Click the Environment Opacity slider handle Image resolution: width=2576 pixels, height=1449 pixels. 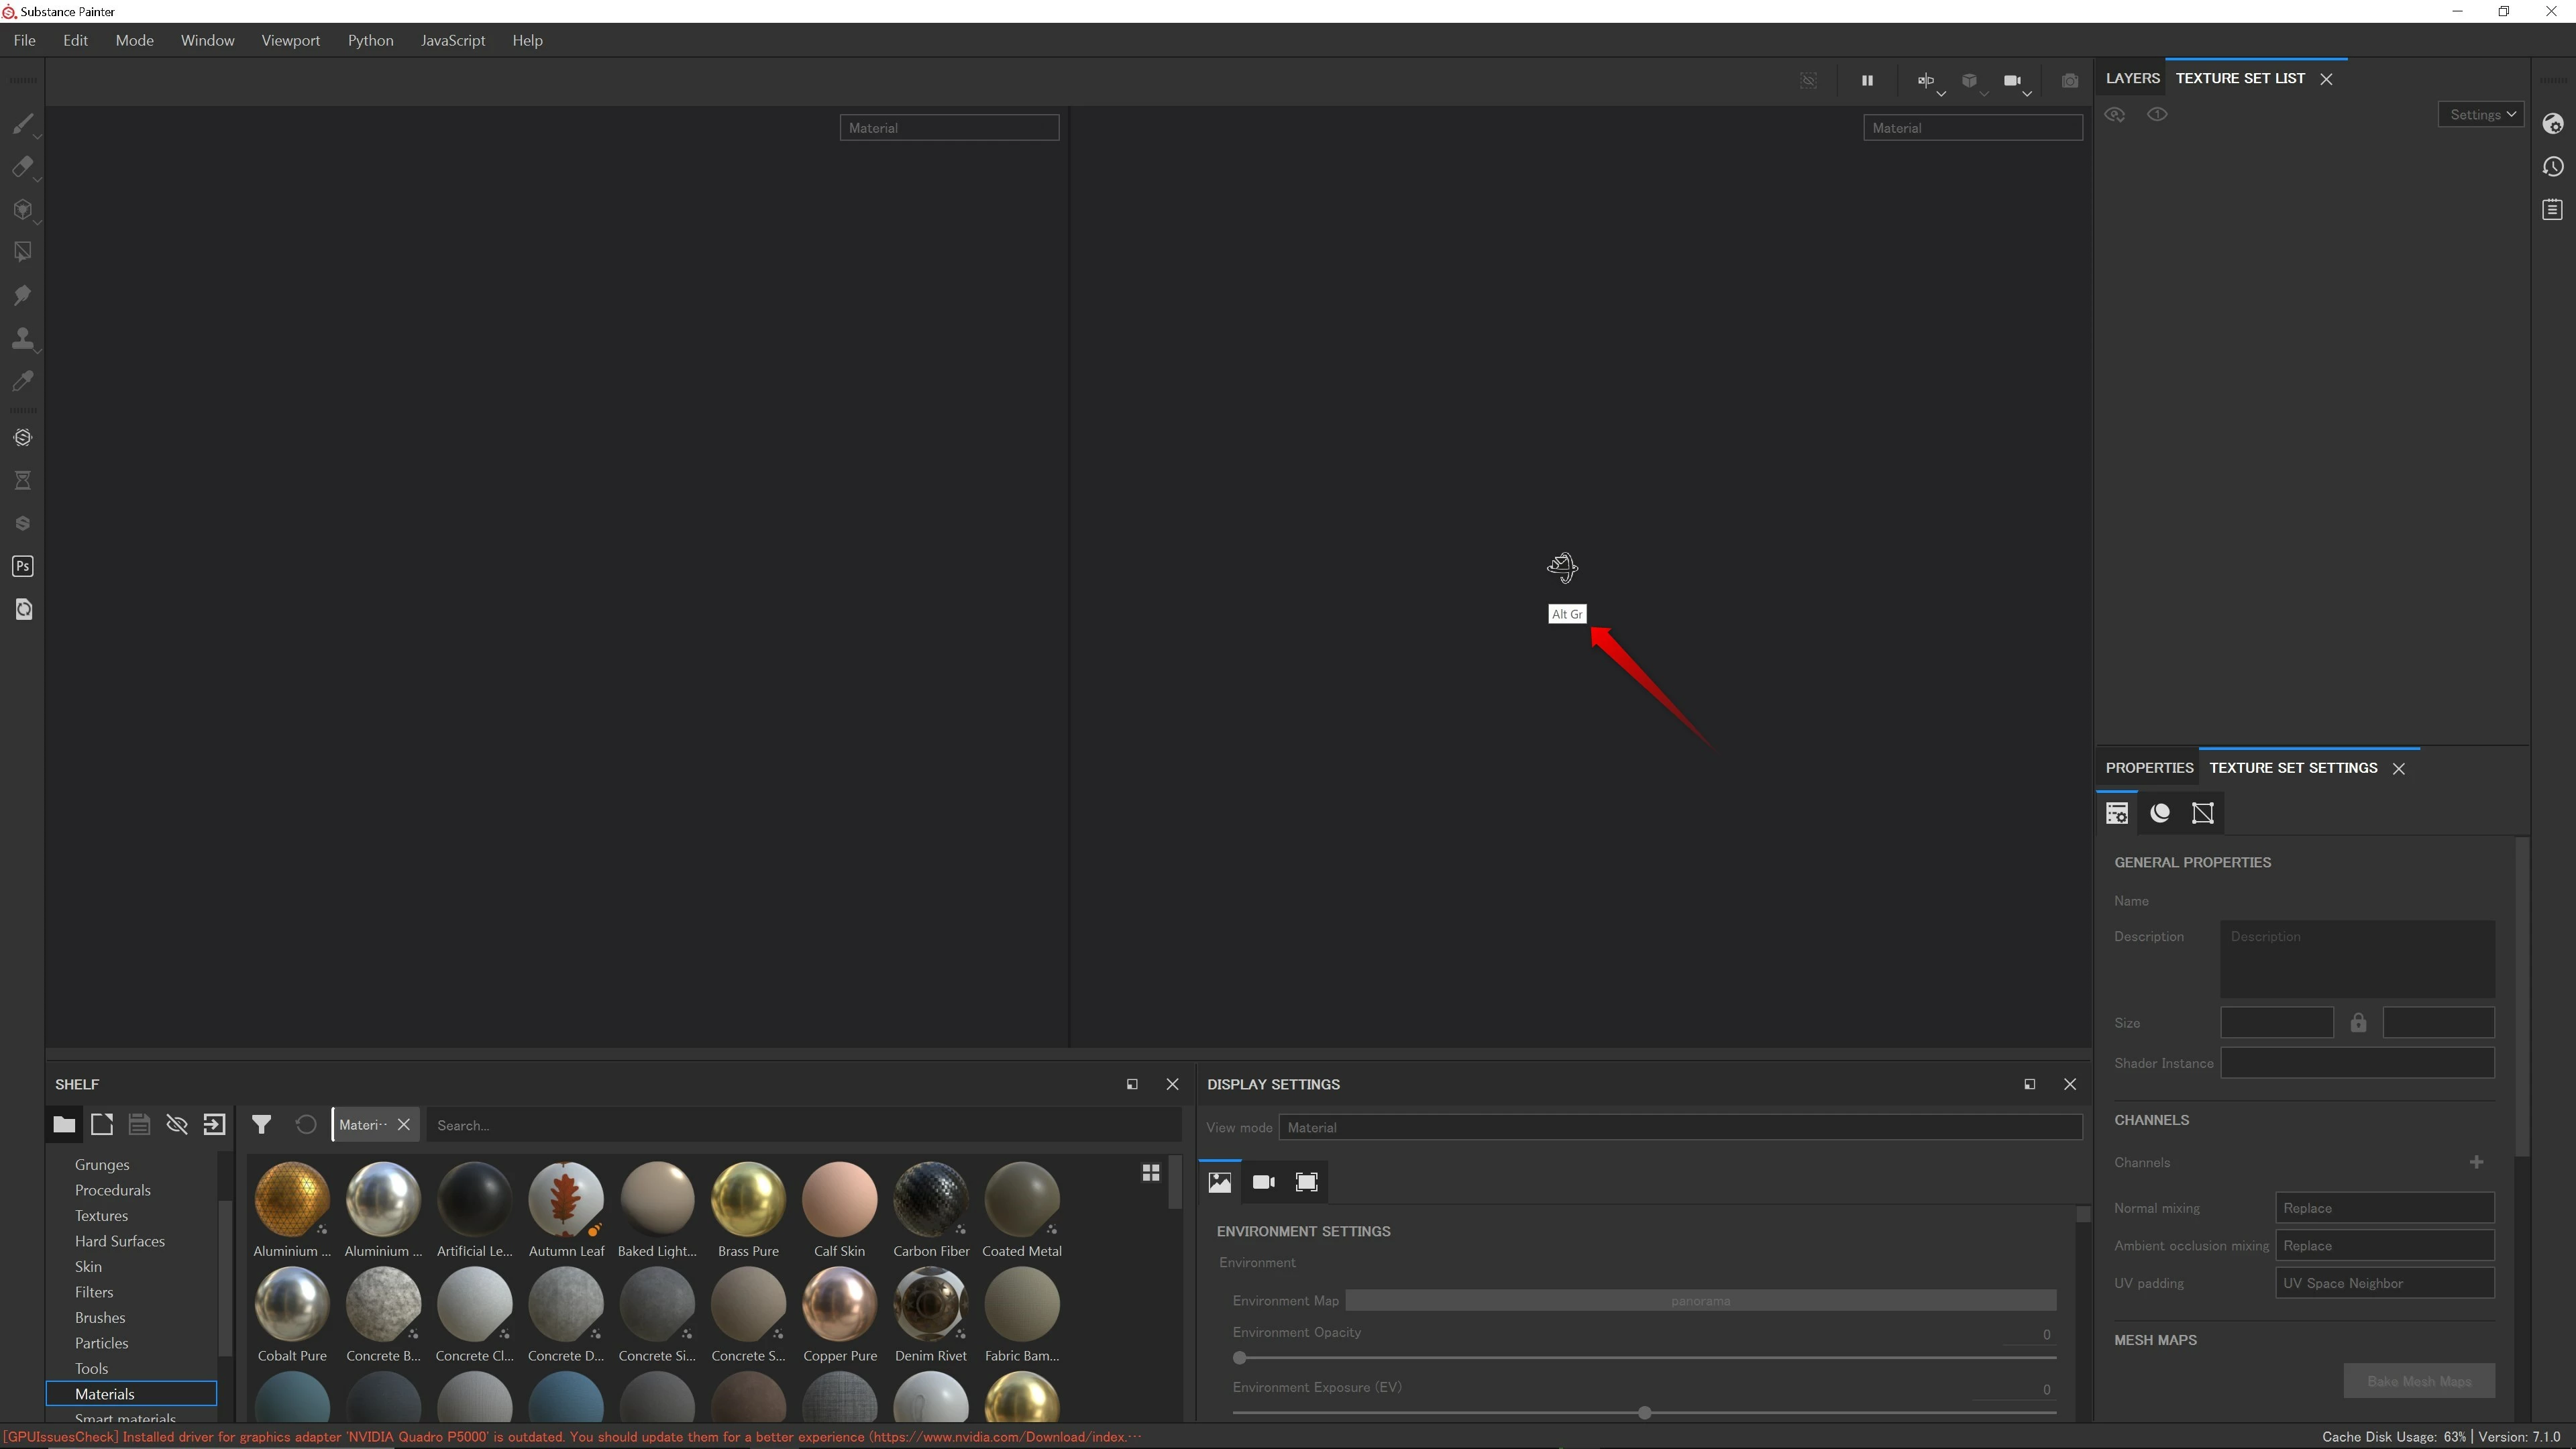pyautogui.click(x=1240, y=1358)
